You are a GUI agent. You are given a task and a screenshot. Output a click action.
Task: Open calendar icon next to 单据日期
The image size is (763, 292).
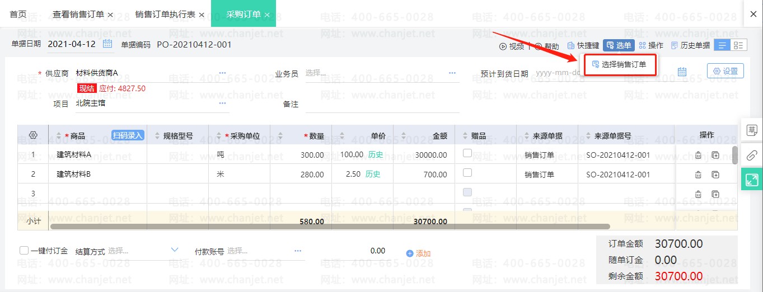click(107, 44)
